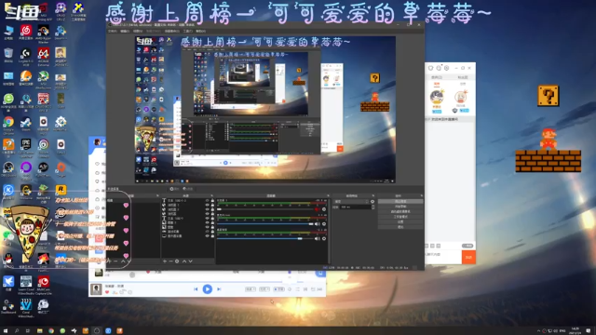Toggle visibility of second text source row

pyautogui.click(x=207, y=219)
